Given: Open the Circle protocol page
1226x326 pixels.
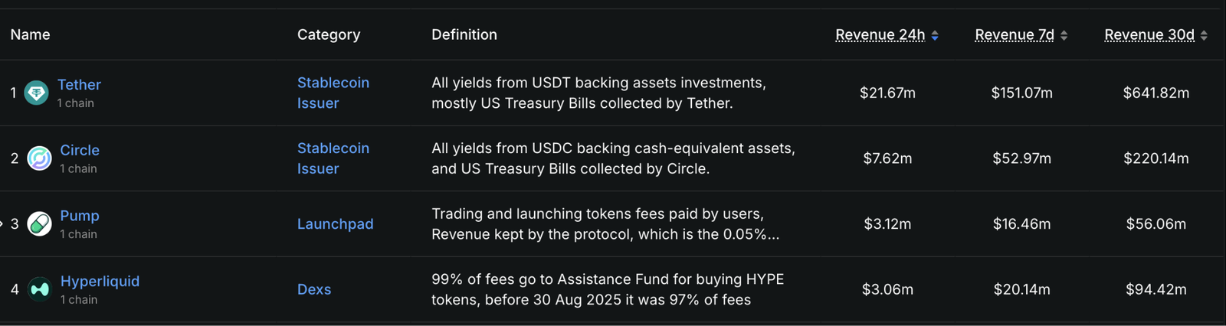Looking at the screenshot, I should (x=80, y=151).
